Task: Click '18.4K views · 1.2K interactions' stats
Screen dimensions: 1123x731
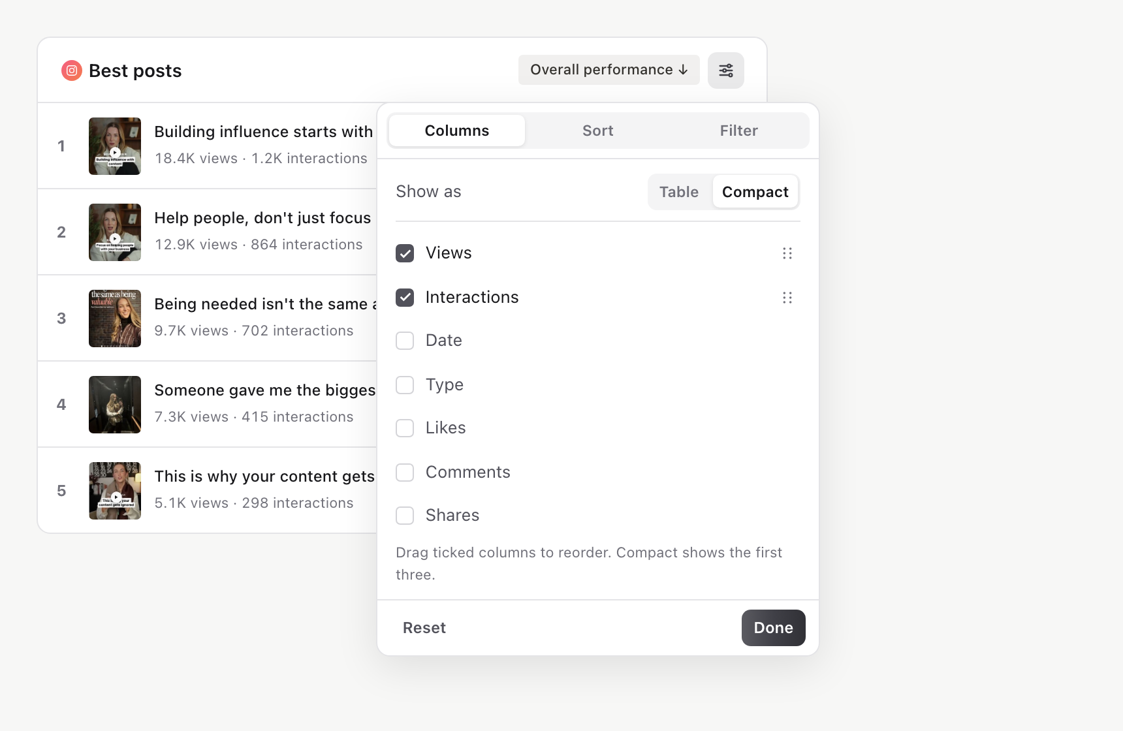Action: tap(261, 159)
